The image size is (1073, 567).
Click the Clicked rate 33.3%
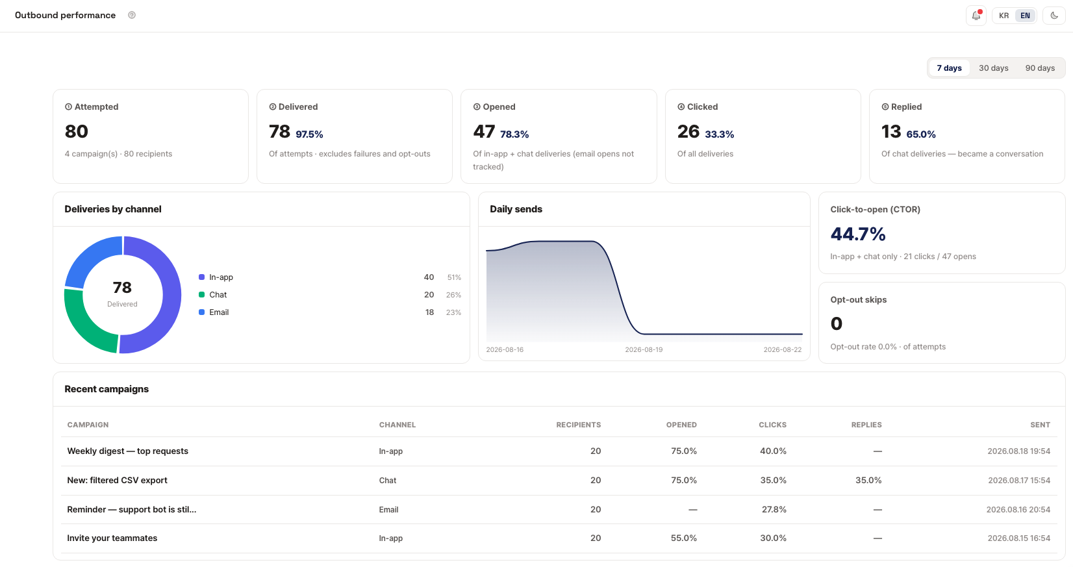coord(720,134)
